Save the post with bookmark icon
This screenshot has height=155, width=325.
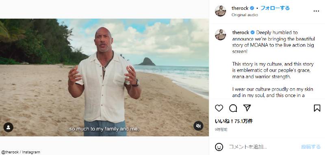[317, 108]
